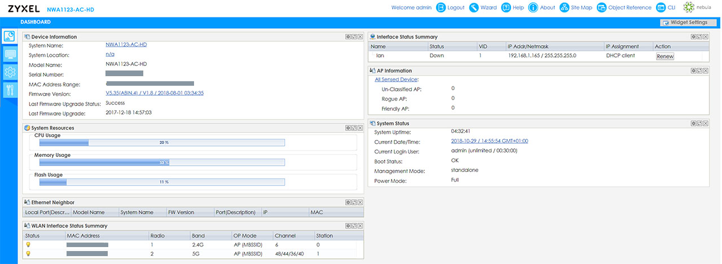This screenshot has height=264, width=722.
Task: Sort by IP Assignment column header
Action: [627, 46]
